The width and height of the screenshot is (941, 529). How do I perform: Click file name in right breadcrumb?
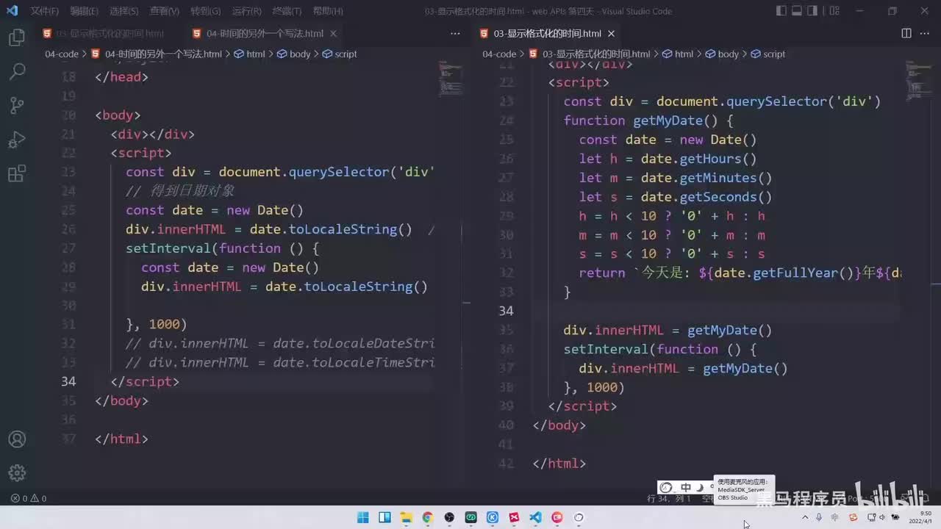click(596, 54)
